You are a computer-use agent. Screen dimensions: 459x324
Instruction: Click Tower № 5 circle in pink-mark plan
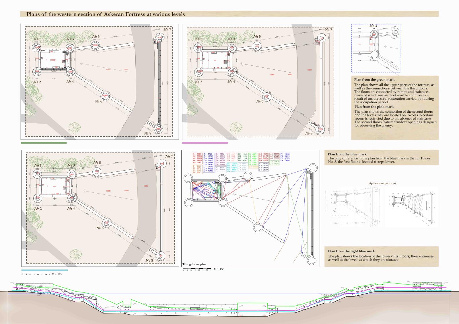coord(257,46)
